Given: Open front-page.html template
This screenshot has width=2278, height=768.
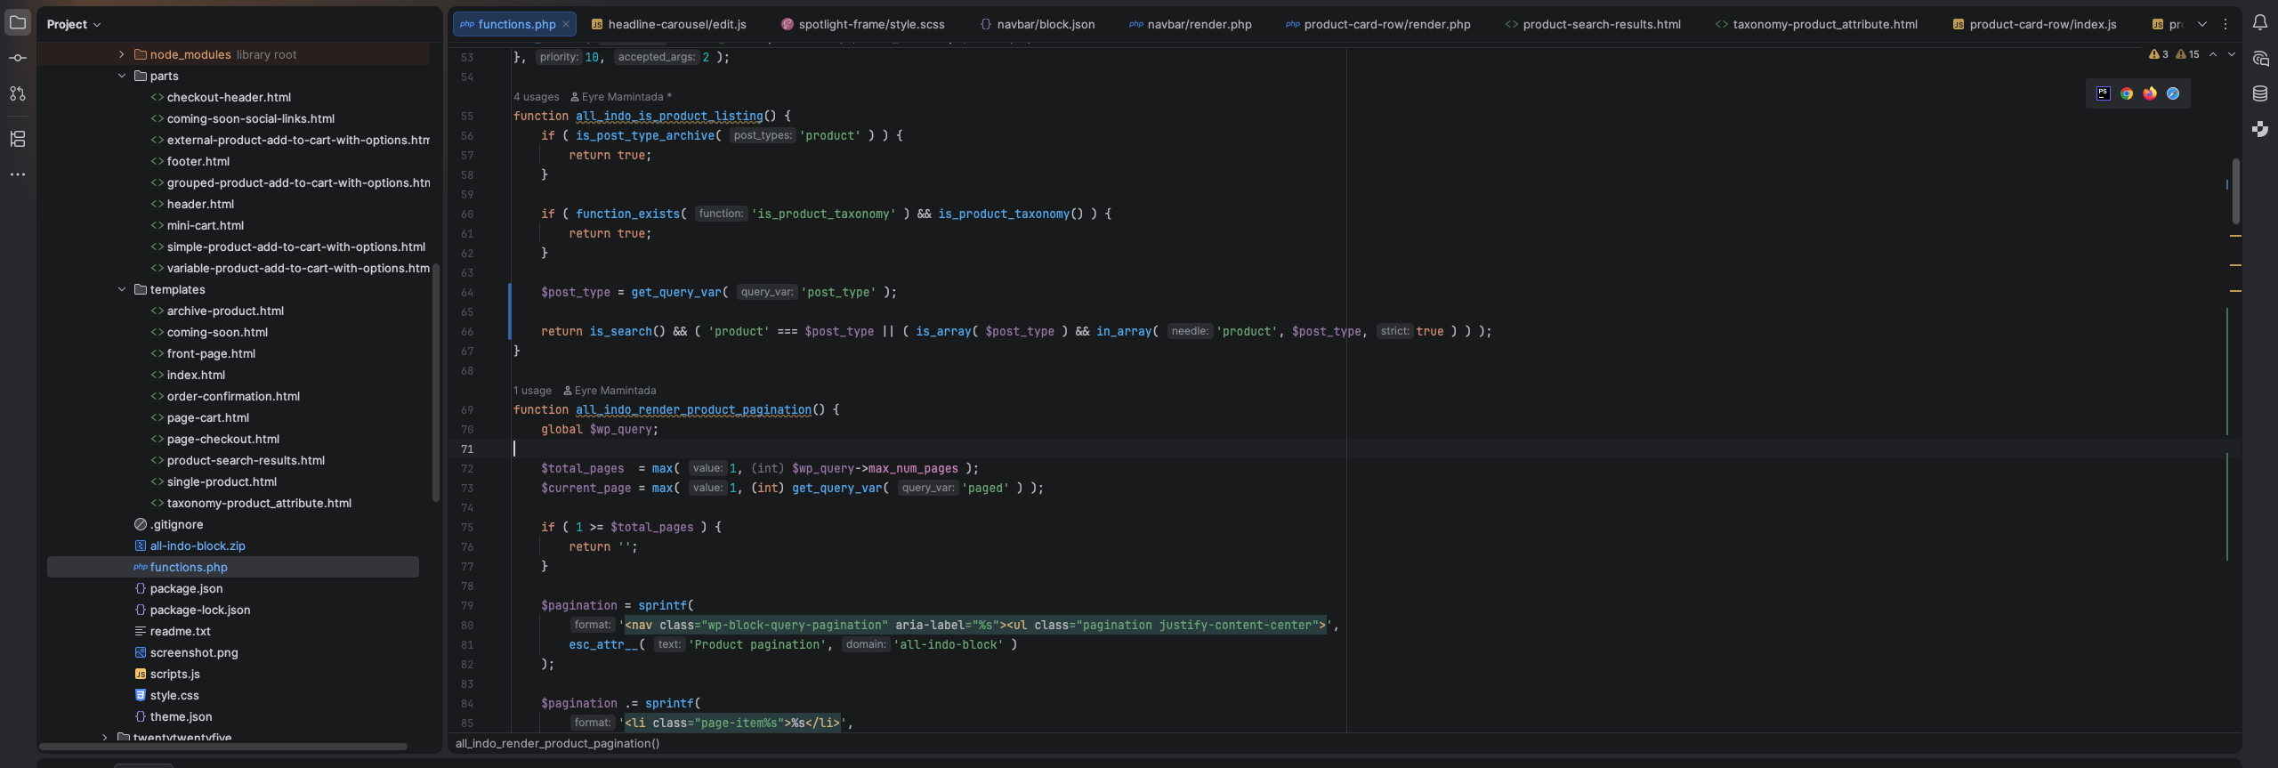Looking at the screenshot, I should [x=211, y=353].
